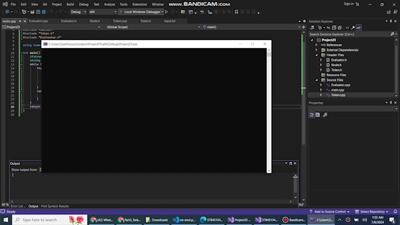The image size is (400, 225).
Task: Click the Save All toolbar icon
Action: click(44, 12)
